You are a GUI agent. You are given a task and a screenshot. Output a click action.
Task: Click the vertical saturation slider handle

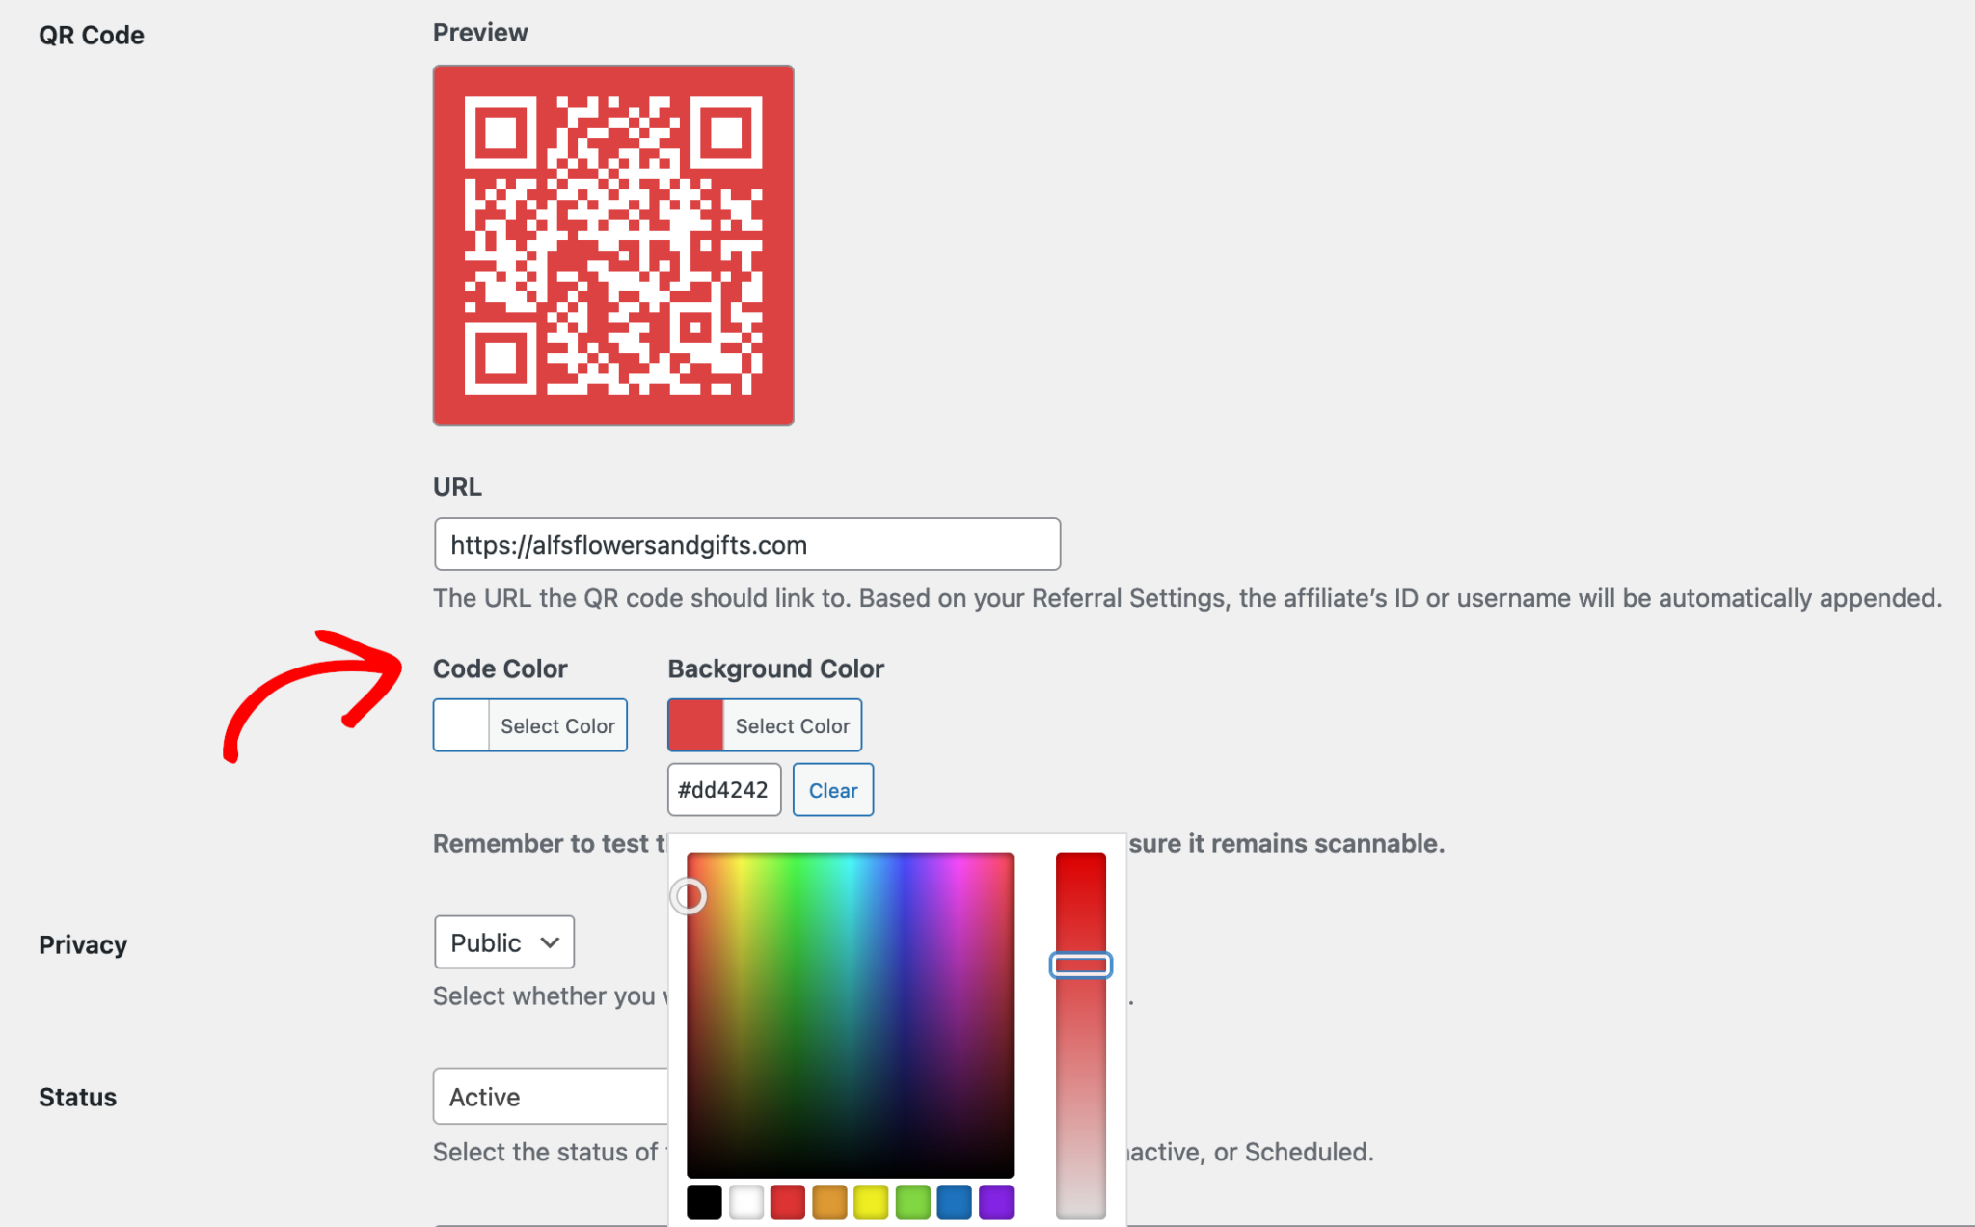(1080, 965)
